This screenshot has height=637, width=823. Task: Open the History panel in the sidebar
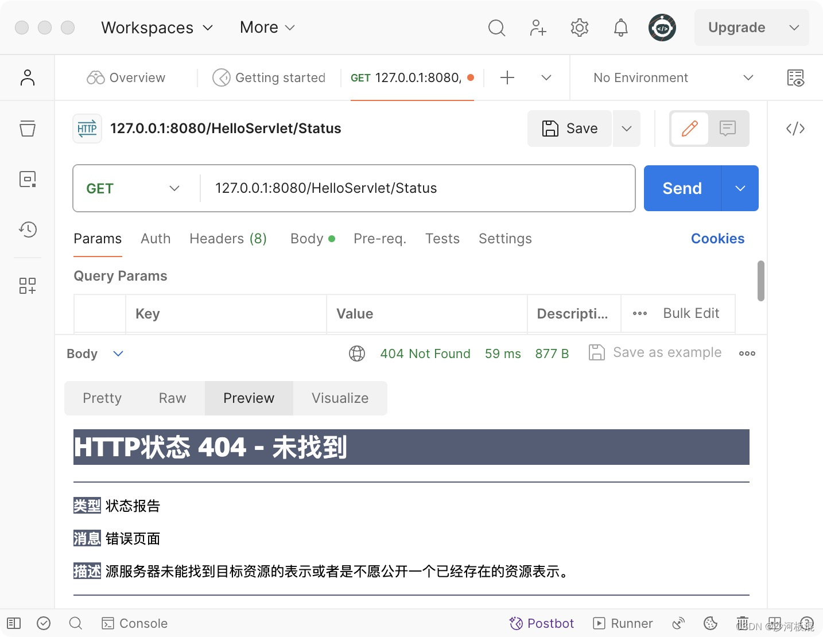tap(27, 230)
